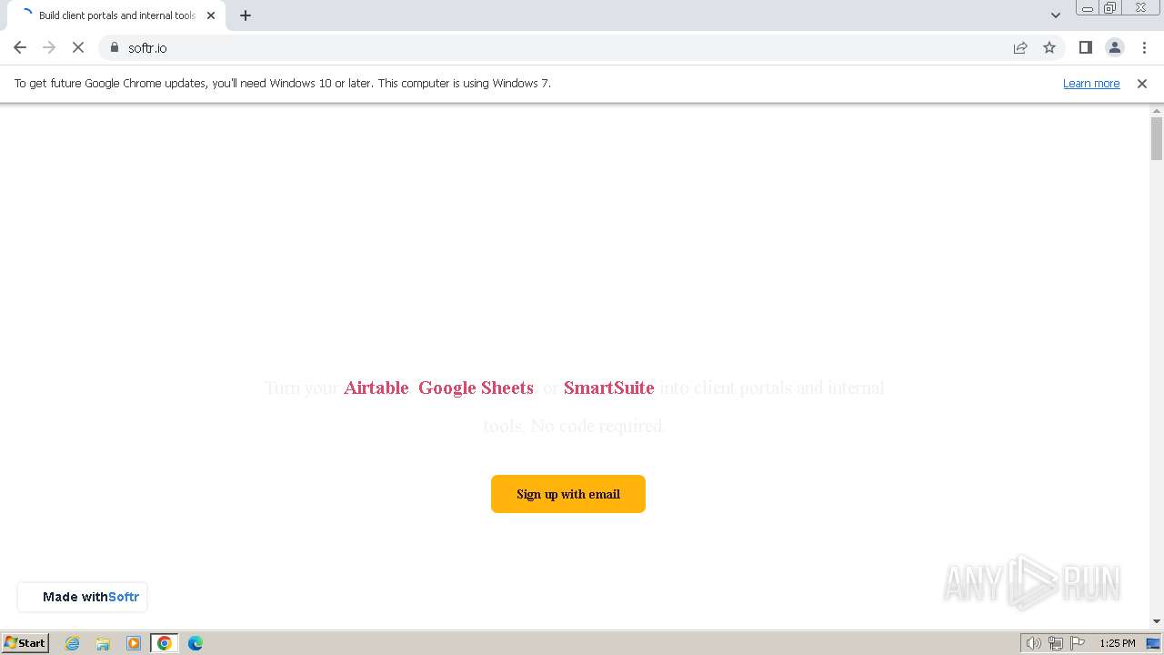Stop loading the page

[78, 47]
